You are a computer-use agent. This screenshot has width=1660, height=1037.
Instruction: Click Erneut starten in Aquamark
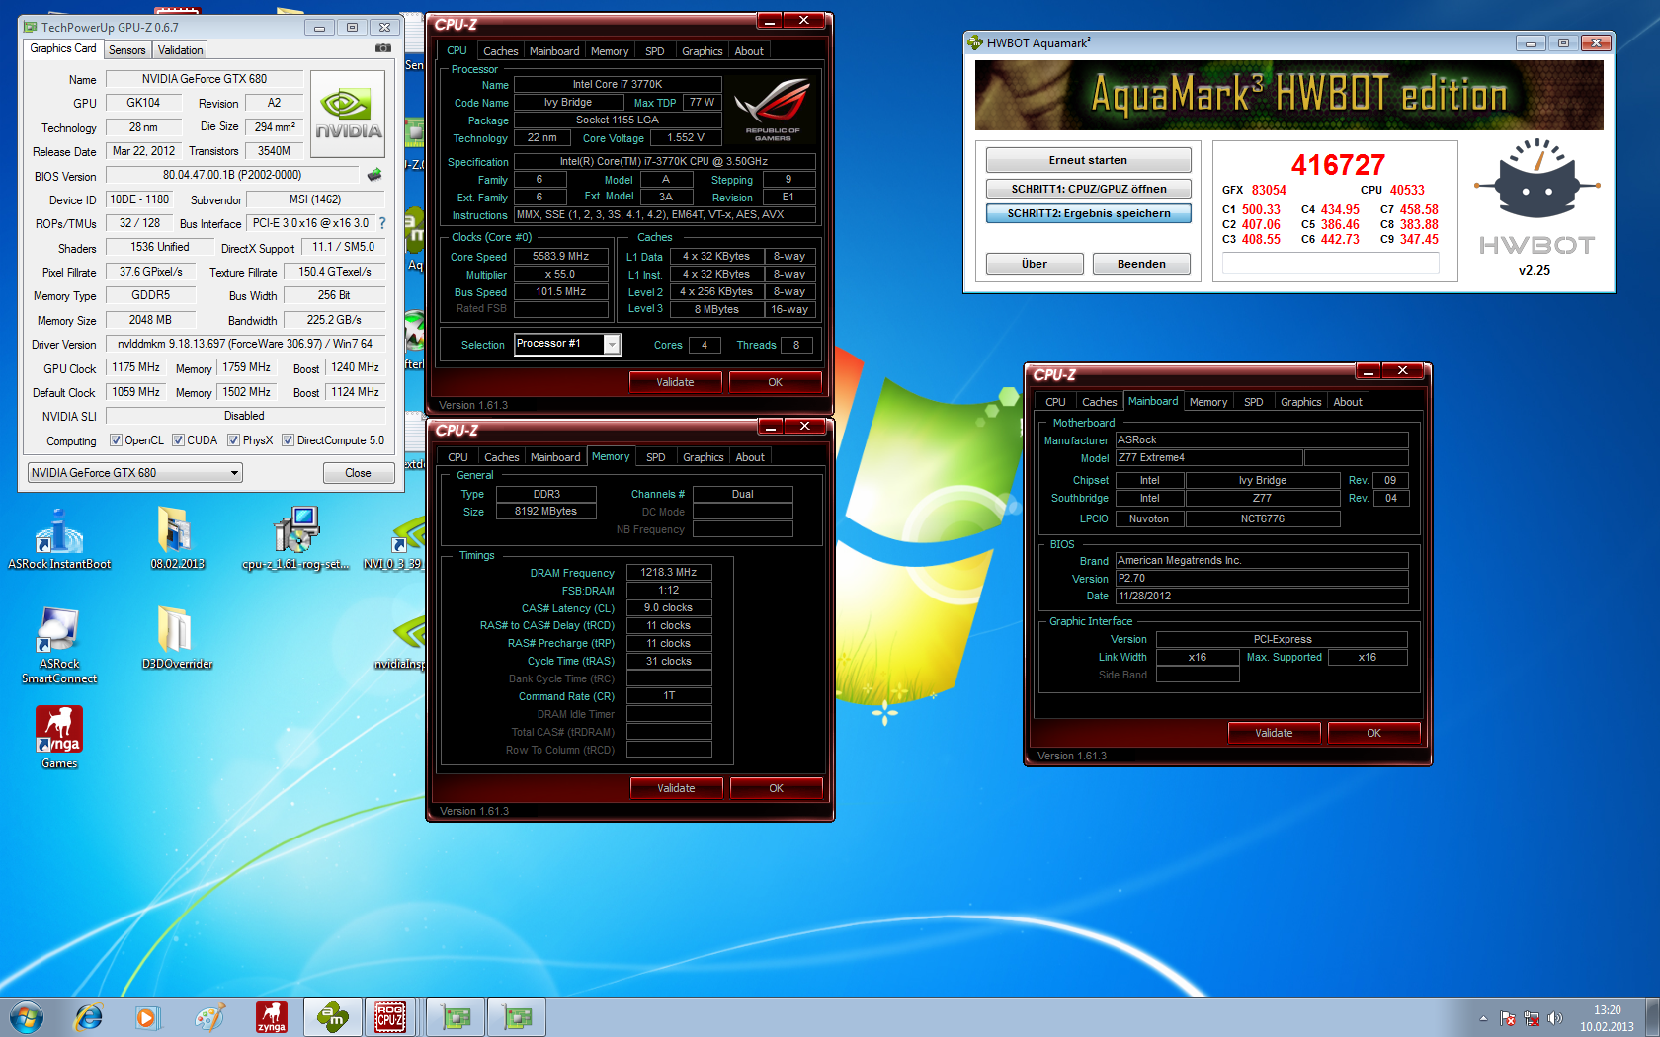[x=1088, y=160]
